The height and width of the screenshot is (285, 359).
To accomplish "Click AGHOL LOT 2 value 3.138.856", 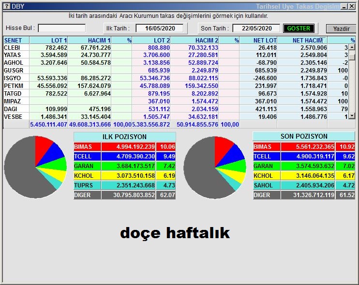I will click(156, 63).
